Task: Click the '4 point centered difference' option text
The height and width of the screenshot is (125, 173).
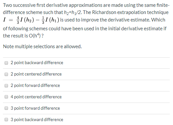Action: tap(36, 97)
